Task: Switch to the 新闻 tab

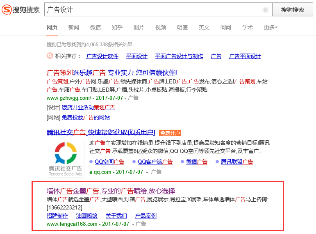Action: (73, 27)
